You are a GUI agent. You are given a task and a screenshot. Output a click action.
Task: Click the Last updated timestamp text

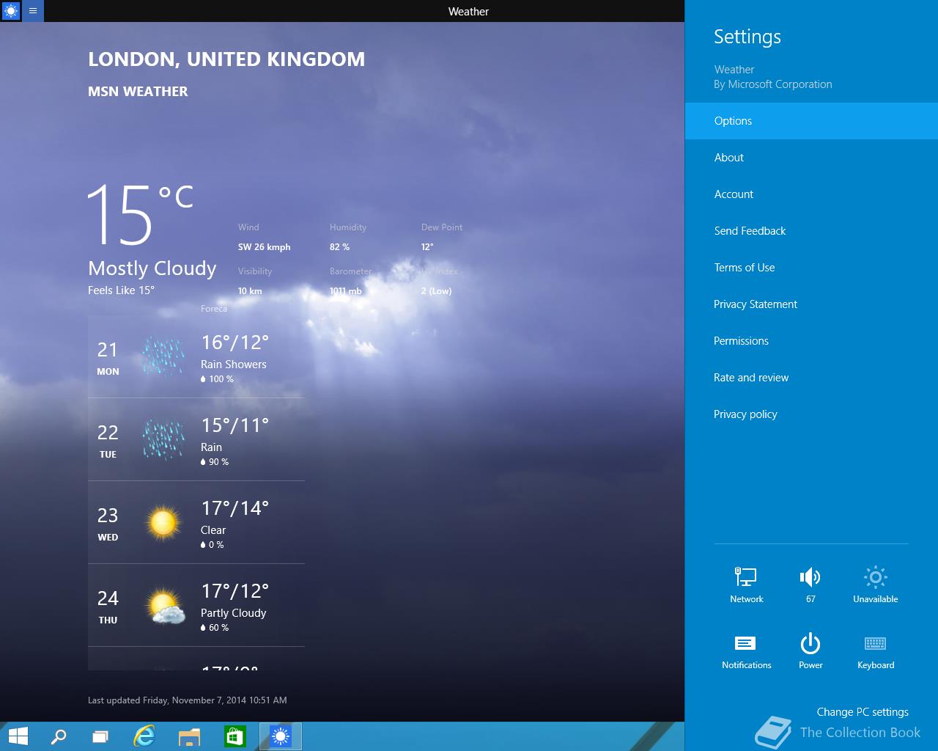(x=188, y=700)
